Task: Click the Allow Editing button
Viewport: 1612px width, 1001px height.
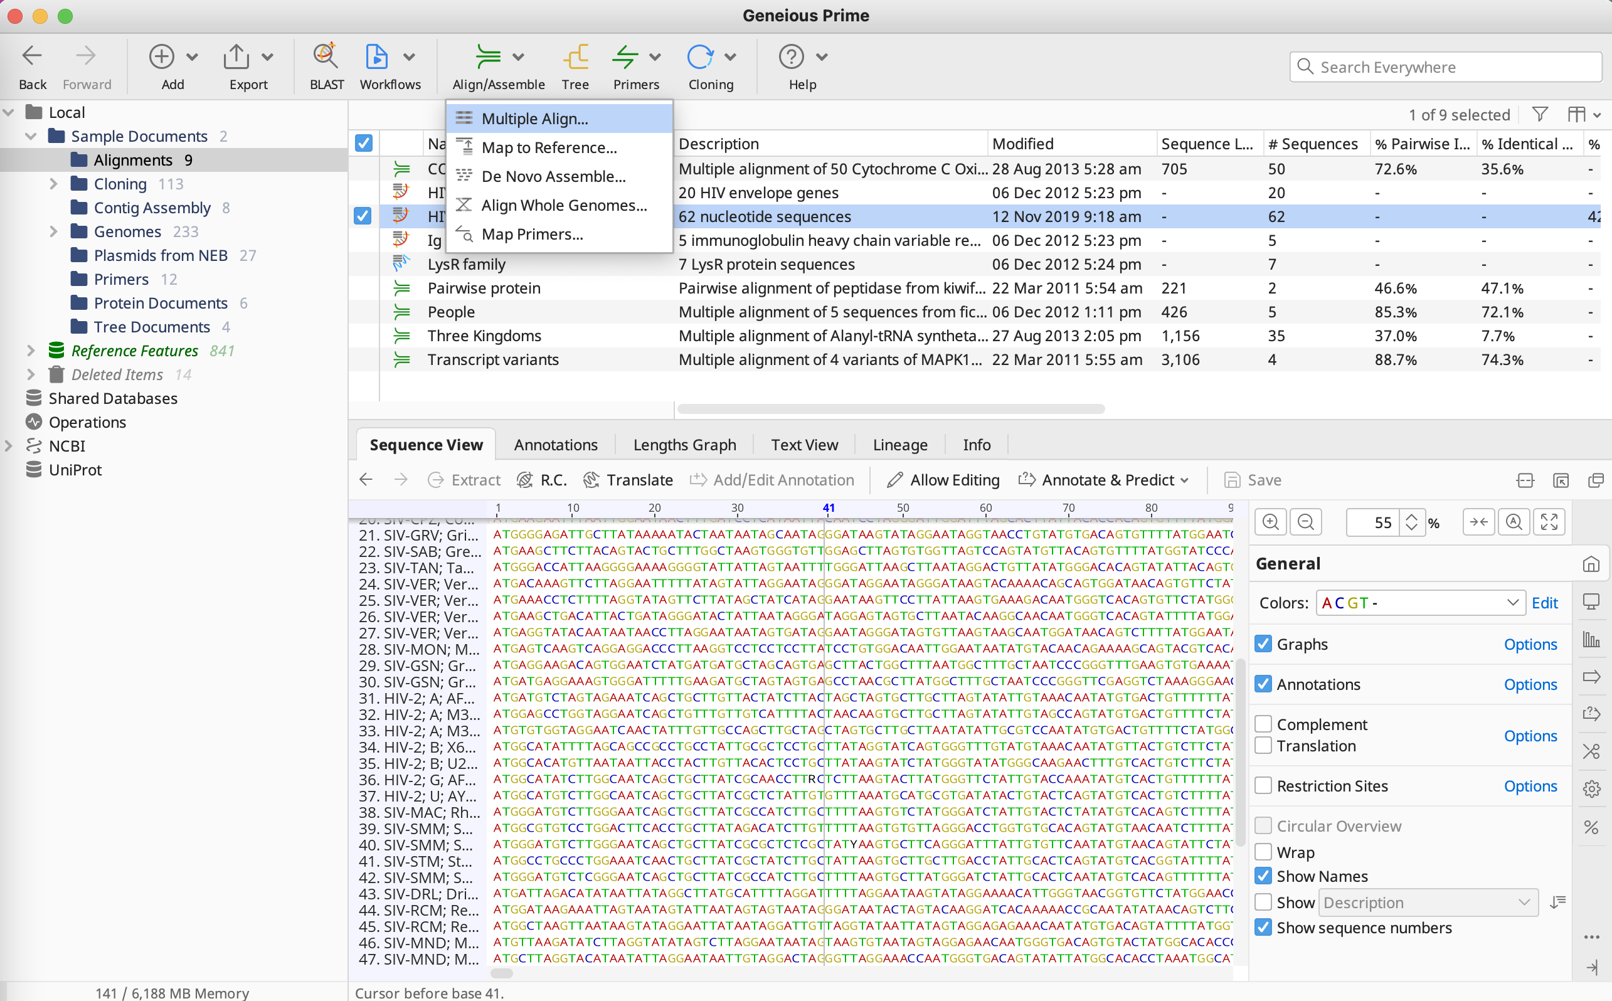Action: coord(943,480)
